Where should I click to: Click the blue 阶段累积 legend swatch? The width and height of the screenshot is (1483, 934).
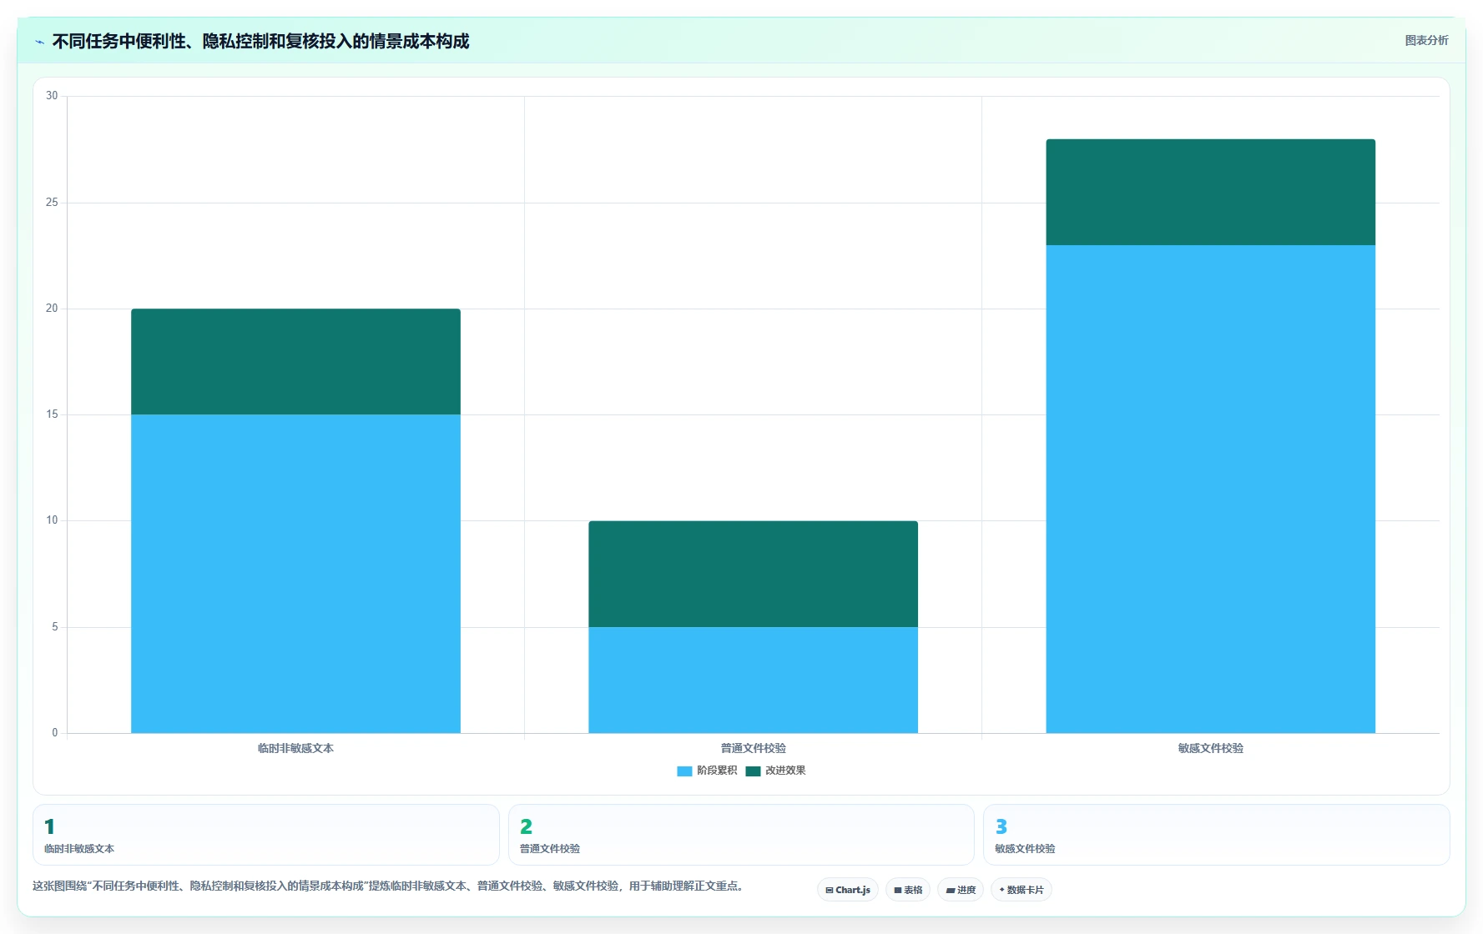[x=684, y=771]
